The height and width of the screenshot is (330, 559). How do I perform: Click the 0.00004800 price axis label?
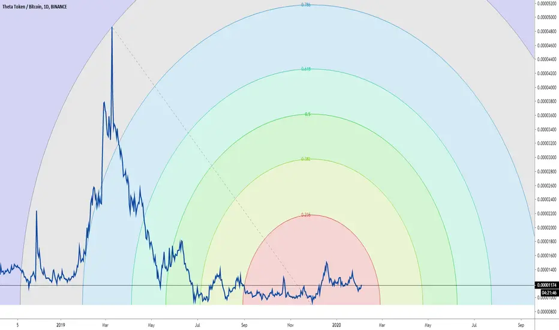547,31
